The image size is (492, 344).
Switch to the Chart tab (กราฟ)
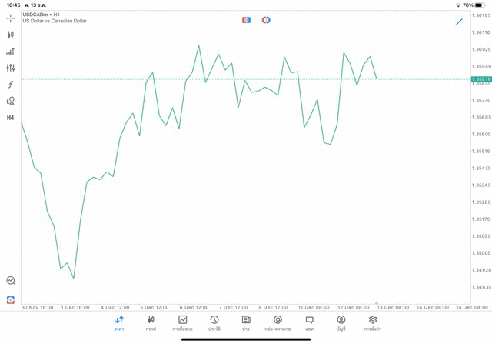(x=151, y=322)
